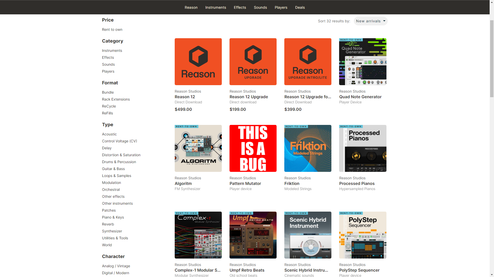
Task: Filter by Utilities & Tools type
Action: [115, 238]
